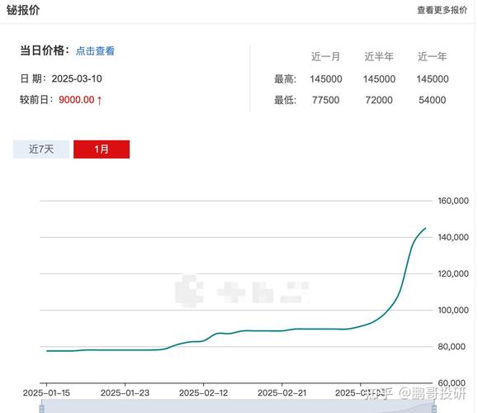
Task: Click the 点击查看 price link
Action: tap(95, 51)
